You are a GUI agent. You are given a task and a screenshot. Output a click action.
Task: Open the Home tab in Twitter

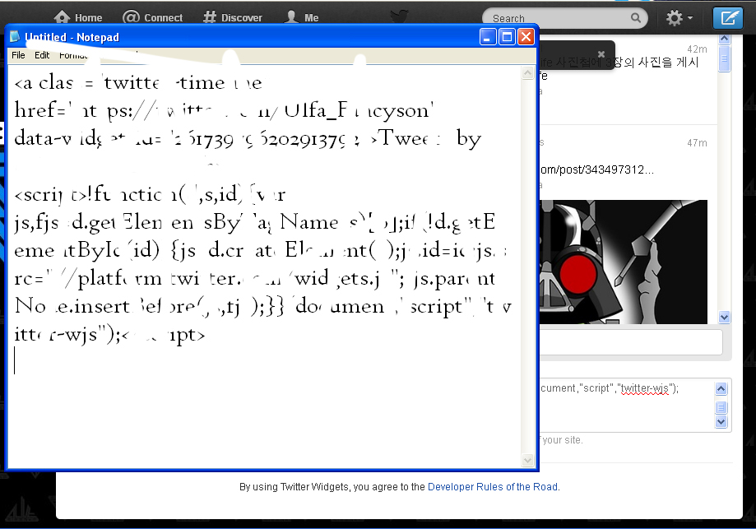[78, 17]
